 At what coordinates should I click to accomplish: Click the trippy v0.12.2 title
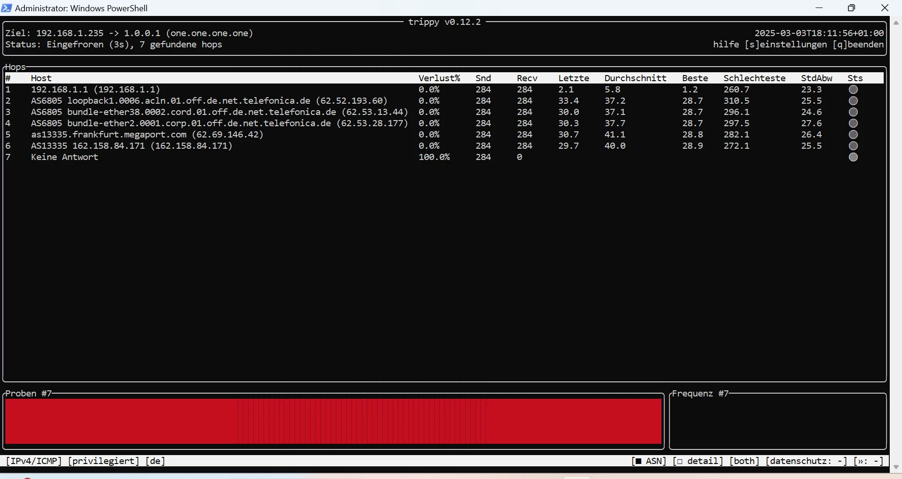click(x=444, y=22)
